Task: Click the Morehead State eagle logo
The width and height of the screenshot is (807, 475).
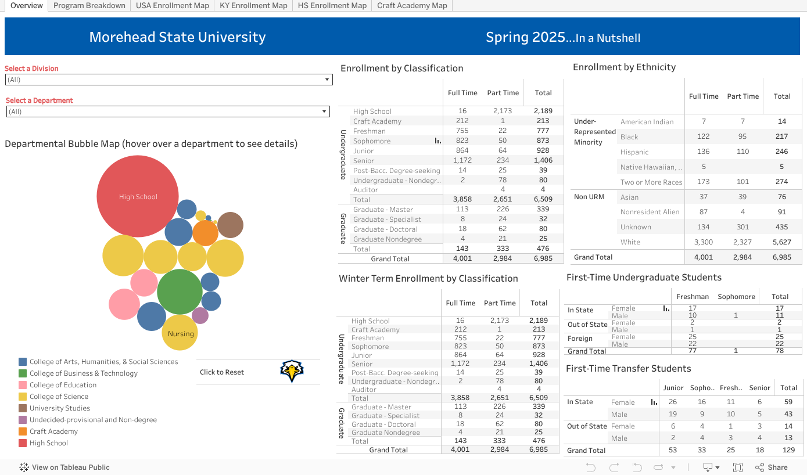Action: click(292, 372)
